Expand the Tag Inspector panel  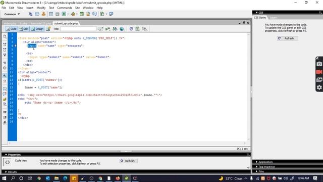(256, 166)
